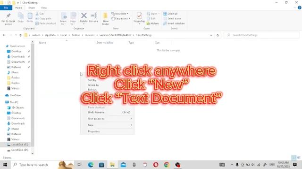This screenshot has width=302, height=169.
Task: Click the Paste ribbon icon
Action: [x=30, y=18]
